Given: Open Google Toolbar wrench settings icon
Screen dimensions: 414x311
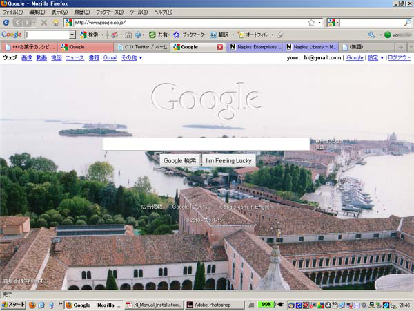Looking at the screenshot, I should click(x=371, y=35).
